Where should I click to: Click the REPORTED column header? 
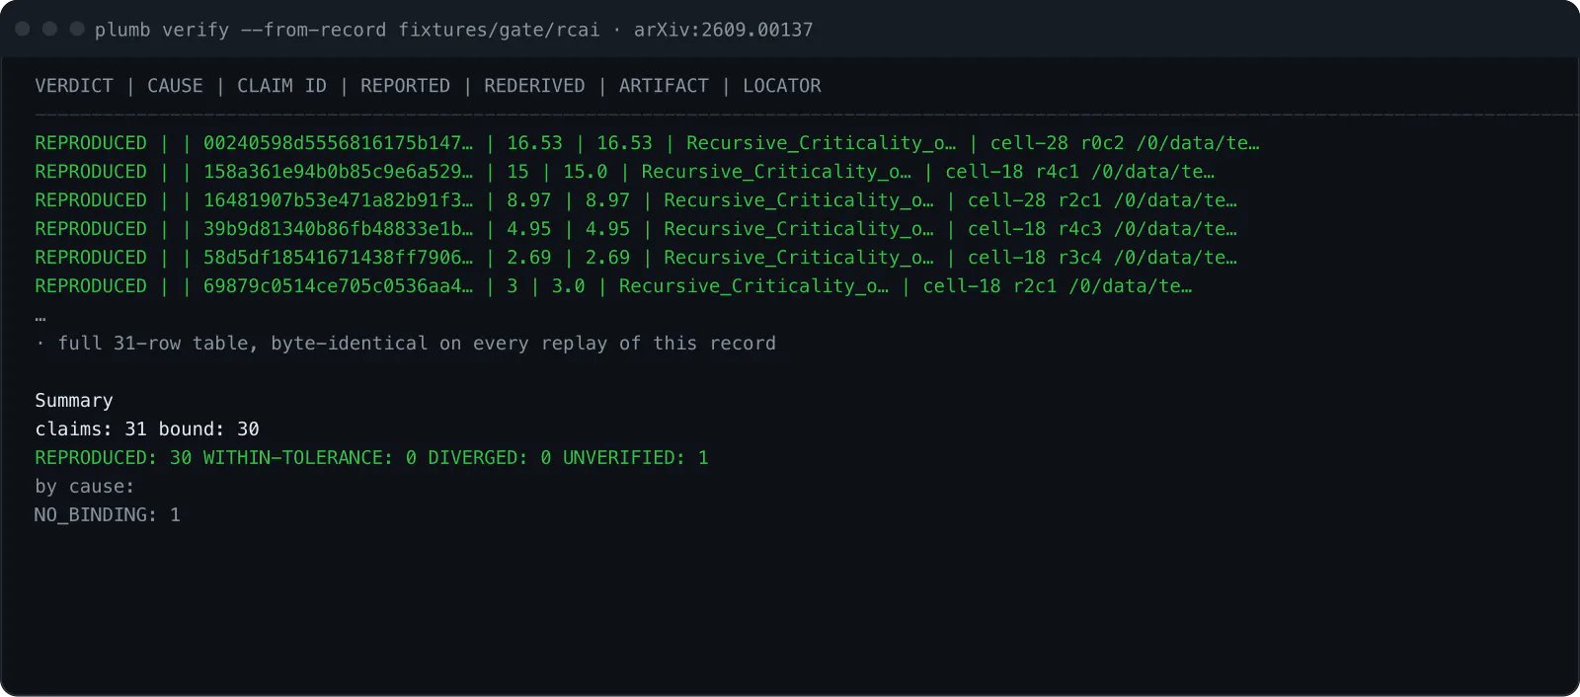coord(405,86)
